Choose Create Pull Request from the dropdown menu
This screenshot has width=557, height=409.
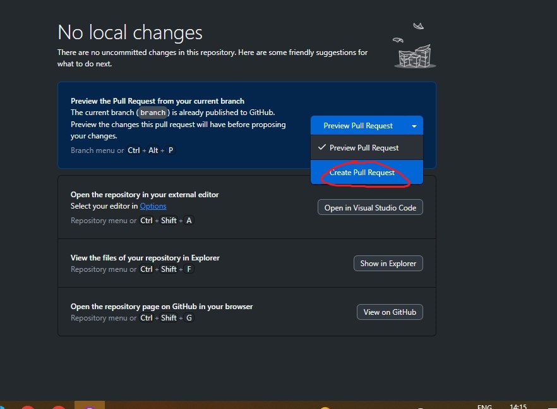pos(367,173)
